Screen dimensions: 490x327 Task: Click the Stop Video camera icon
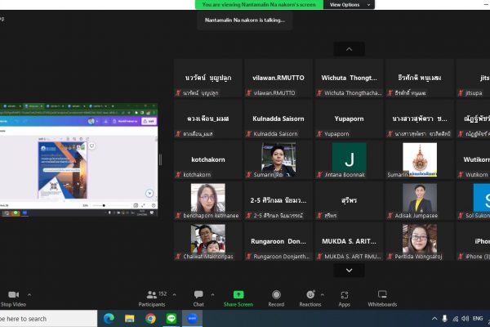tap(13, 295)
